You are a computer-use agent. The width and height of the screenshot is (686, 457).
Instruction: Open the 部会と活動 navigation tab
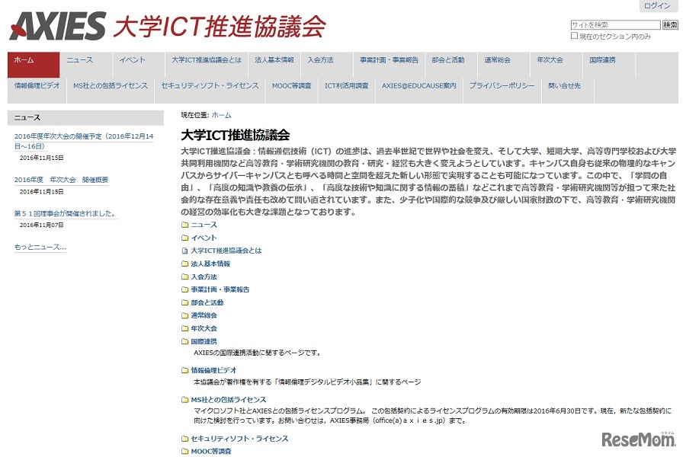451,65
